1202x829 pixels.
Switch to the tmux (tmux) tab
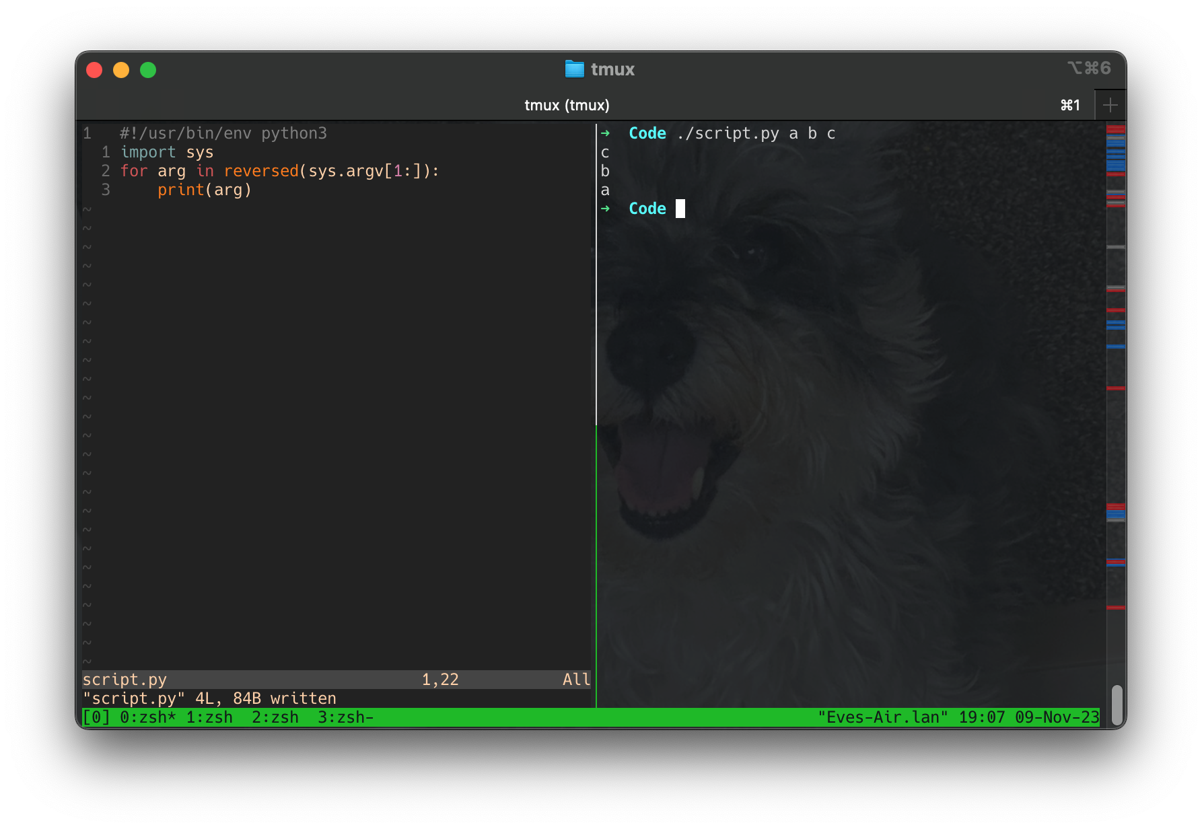568,105
